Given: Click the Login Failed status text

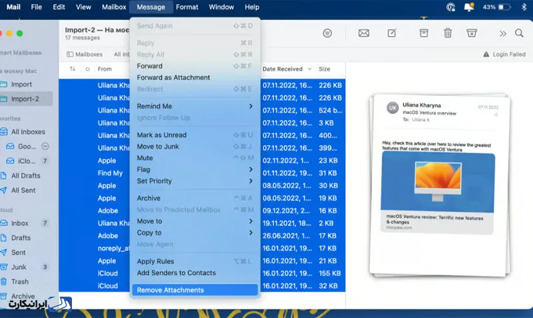Looking at the screenshot, I should pos(509,55).
